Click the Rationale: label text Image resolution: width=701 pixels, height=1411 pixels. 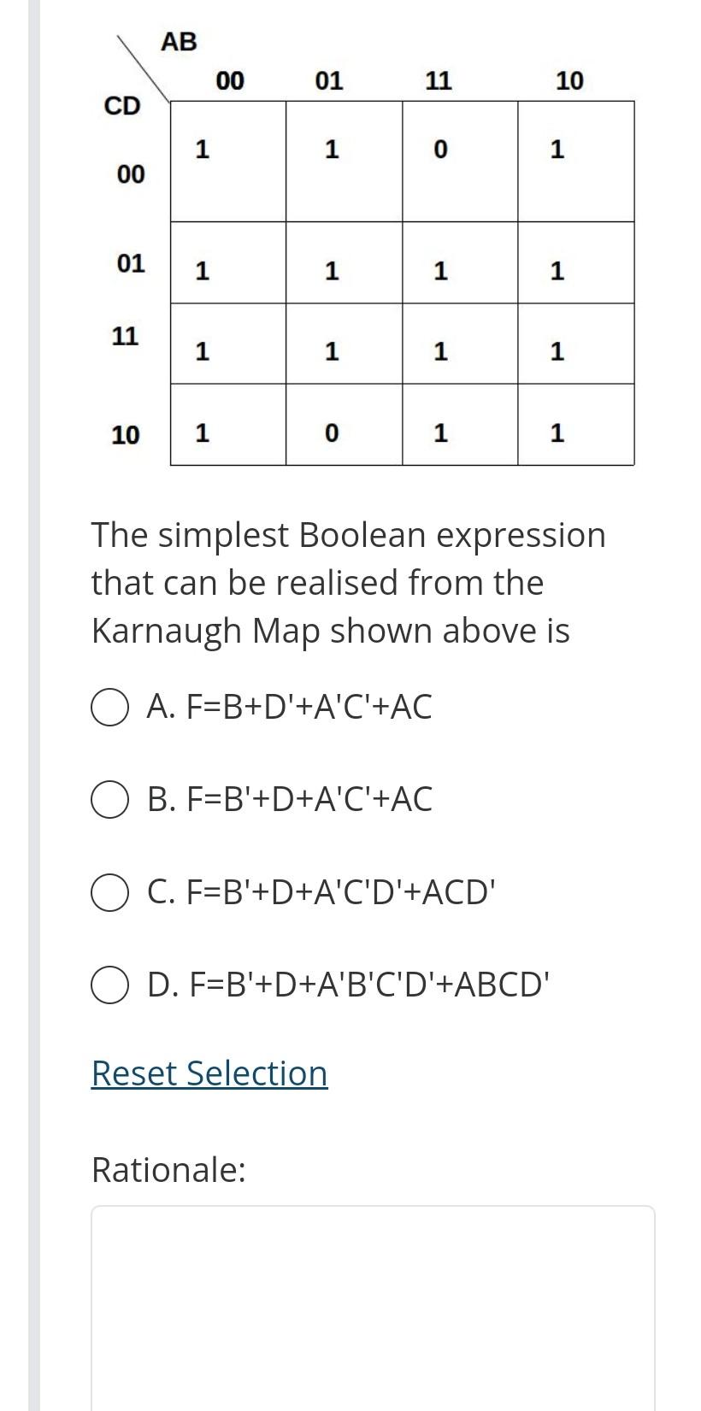pyautogui.click(x=168, y=1170)
